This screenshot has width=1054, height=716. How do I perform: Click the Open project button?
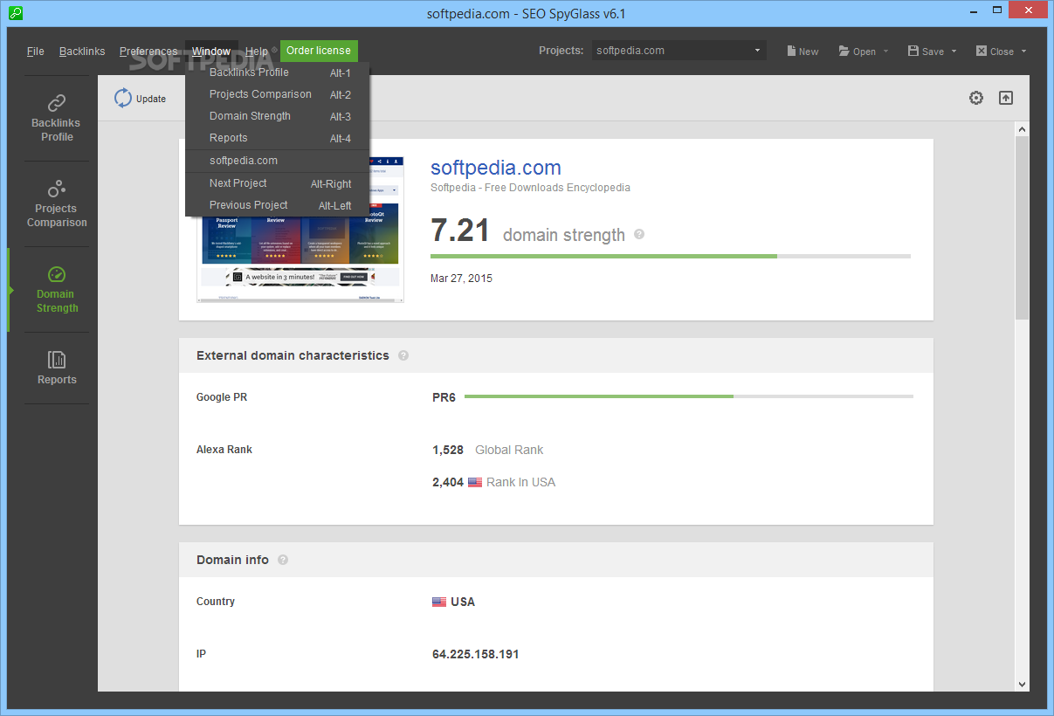[x=858, y=51]
